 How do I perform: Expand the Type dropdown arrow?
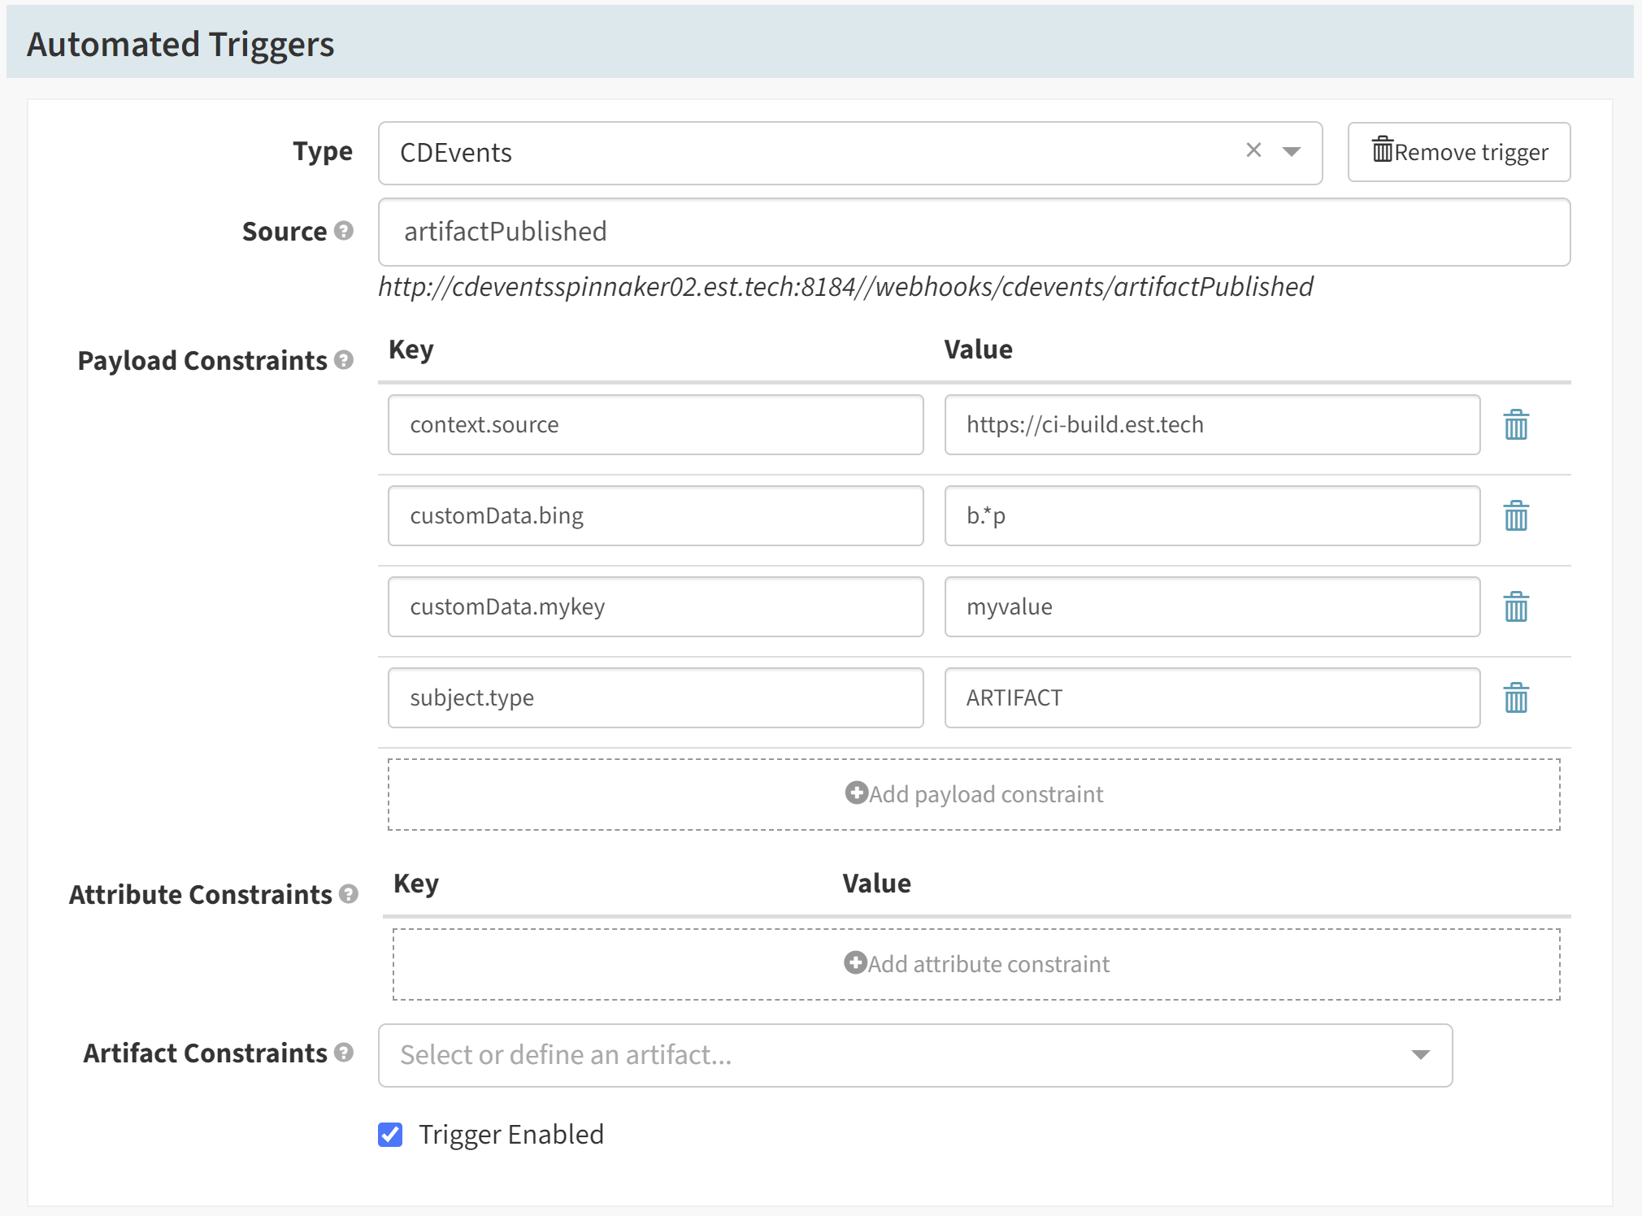[x=1291, y=152]
